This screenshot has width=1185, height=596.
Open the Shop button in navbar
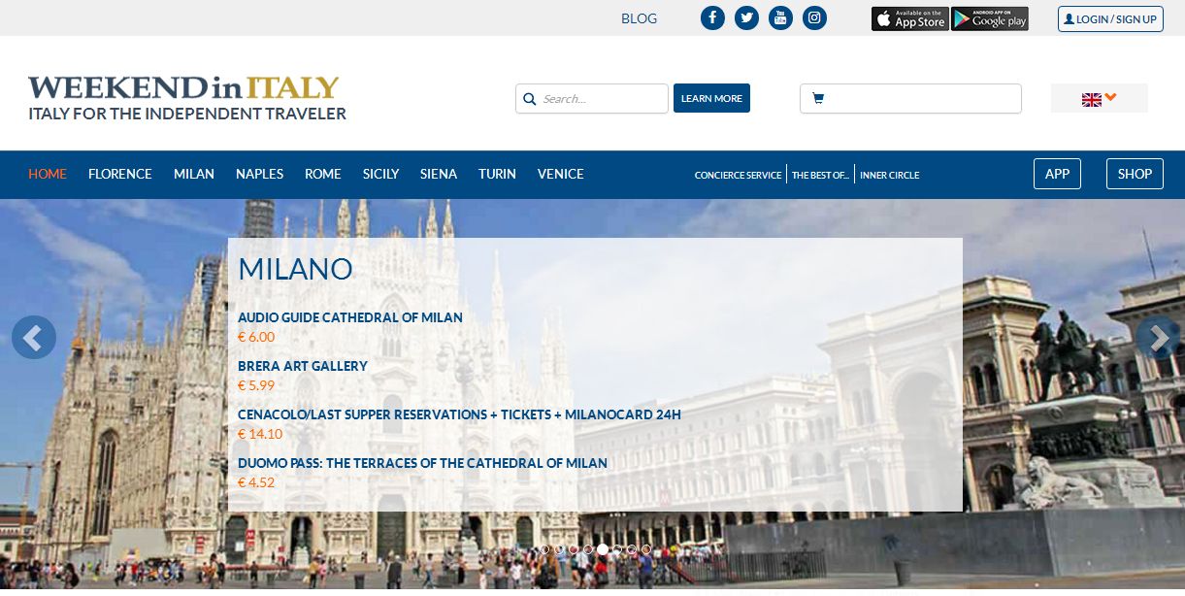(1135, 174)
